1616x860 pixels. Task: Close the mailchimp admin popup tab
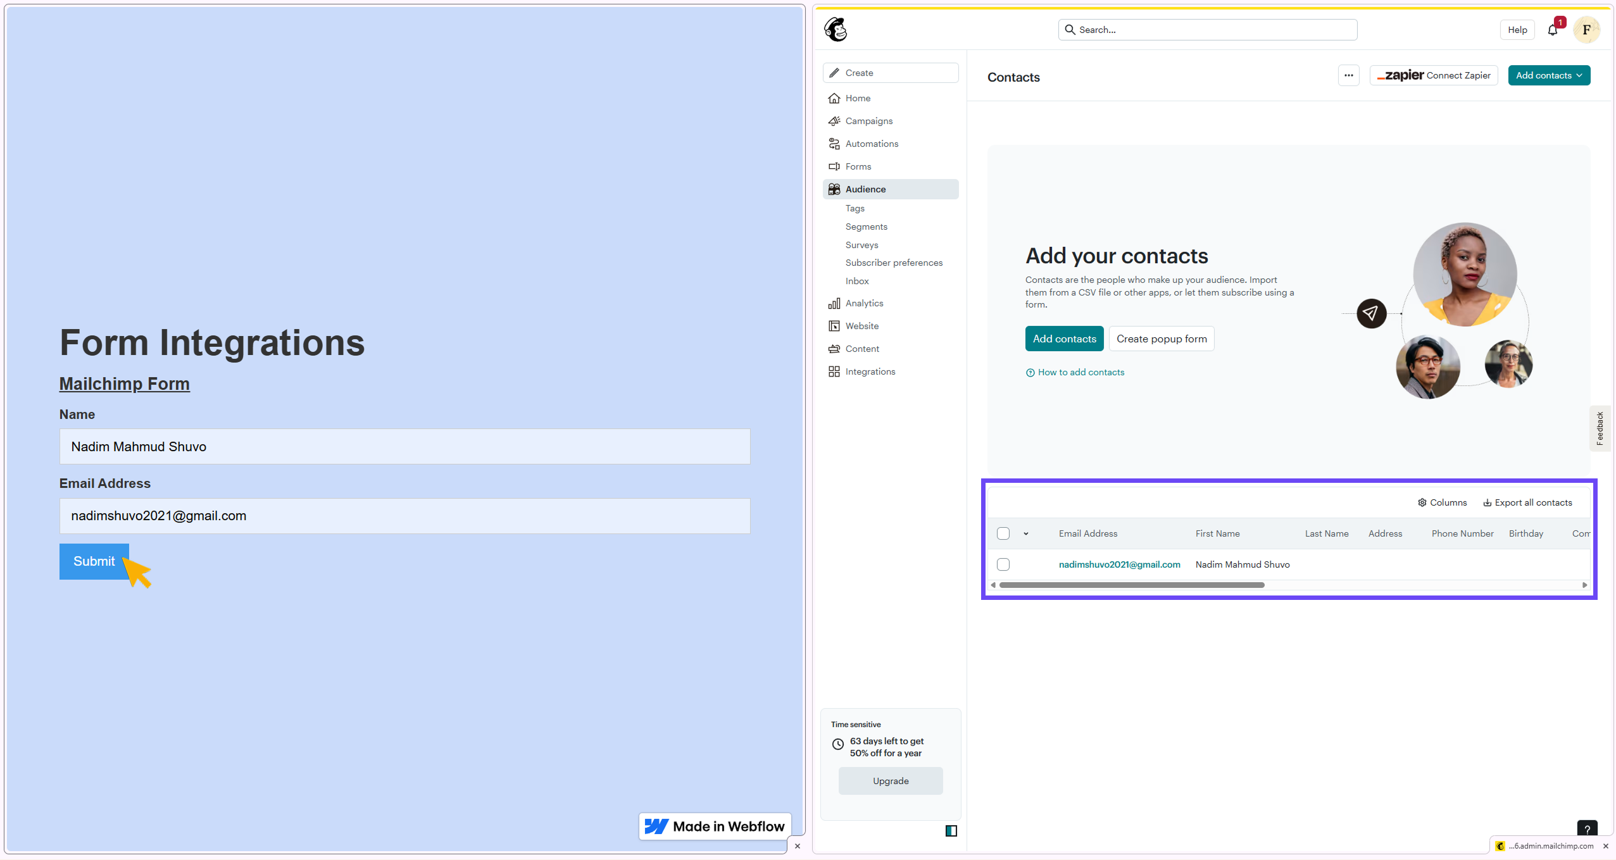pyautogui.click(x=1605, y=846)
